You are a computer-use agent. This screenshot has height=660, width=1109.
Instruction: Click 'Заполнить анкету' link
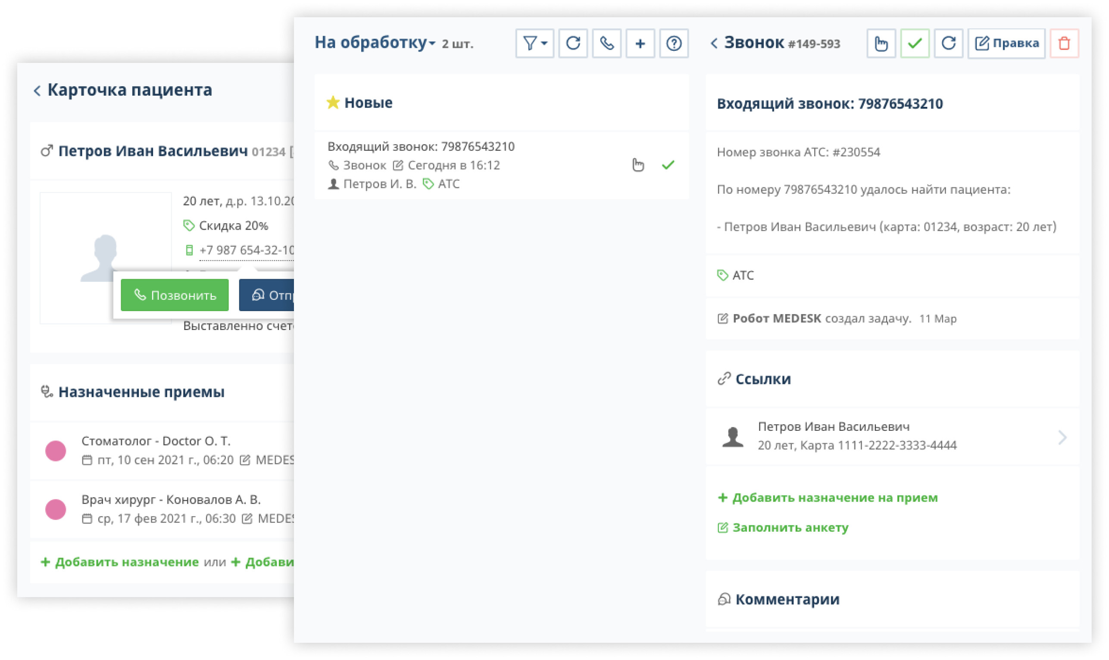pos(783,527)
